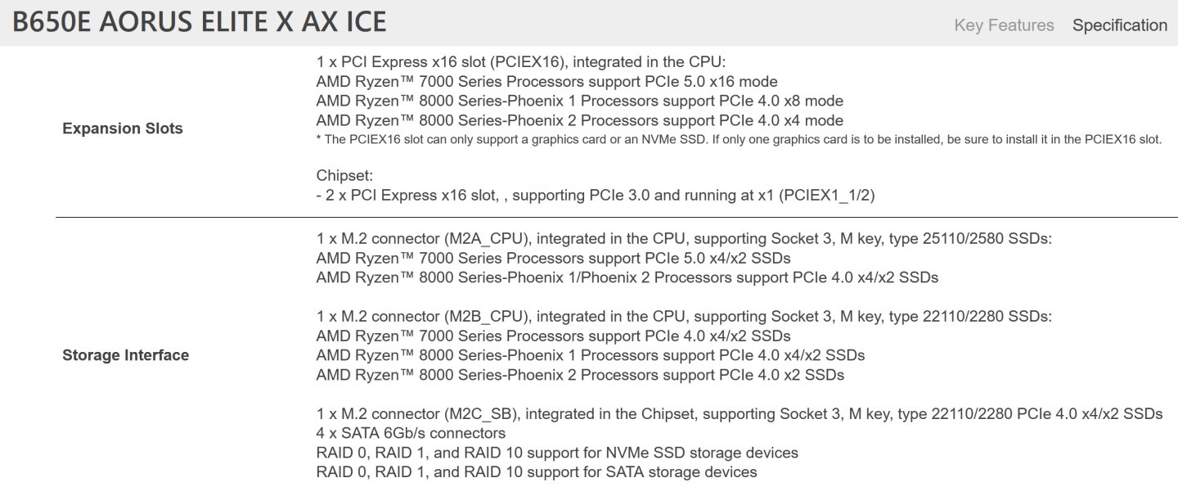Click the PCIe 5.0 x16 mode line
Viewport: 1178px width, 487px height.
pyautogui.click(x=546, y=82)
